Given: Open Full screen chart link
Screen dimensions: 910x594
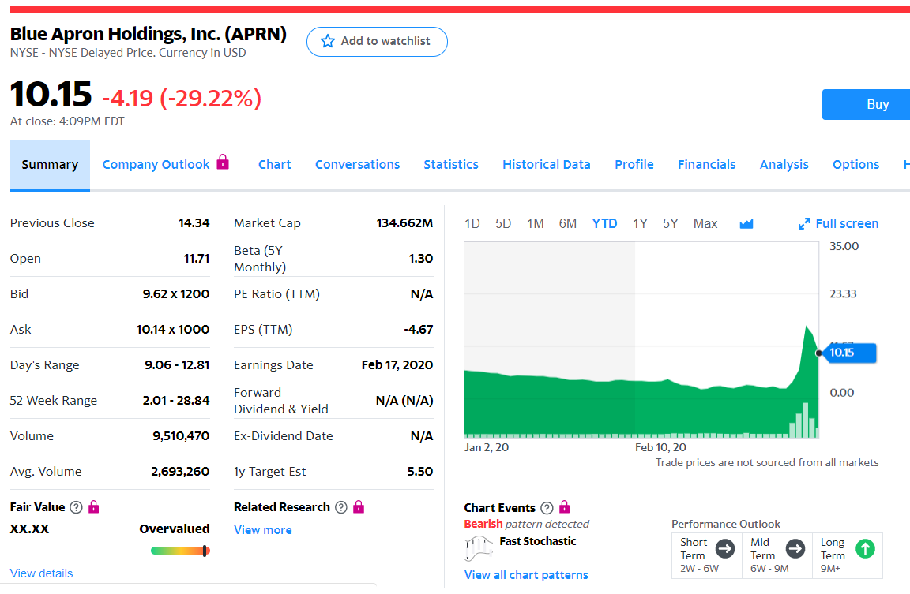Looking at the screenshot, I should pos(847,224).
